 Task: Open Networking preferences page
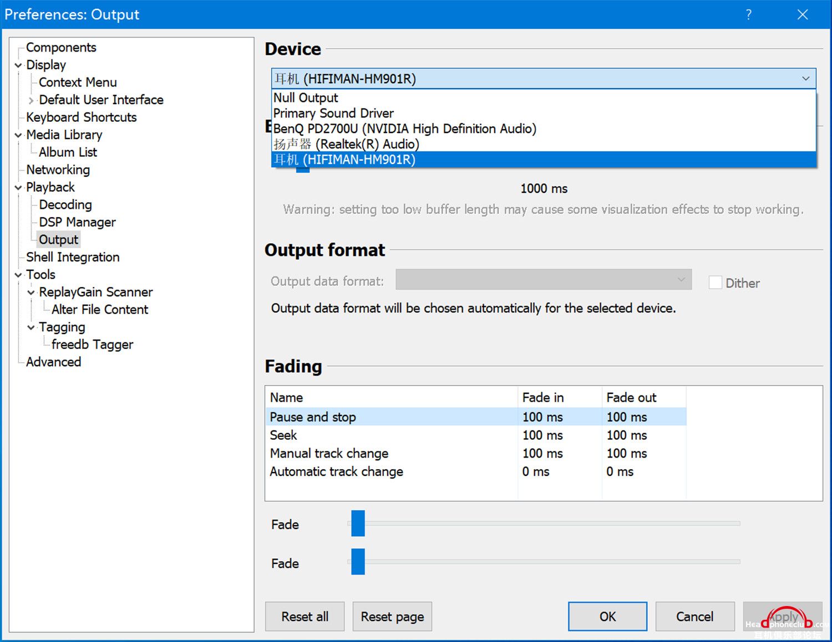pyautogui.click(x=58, y=170)
